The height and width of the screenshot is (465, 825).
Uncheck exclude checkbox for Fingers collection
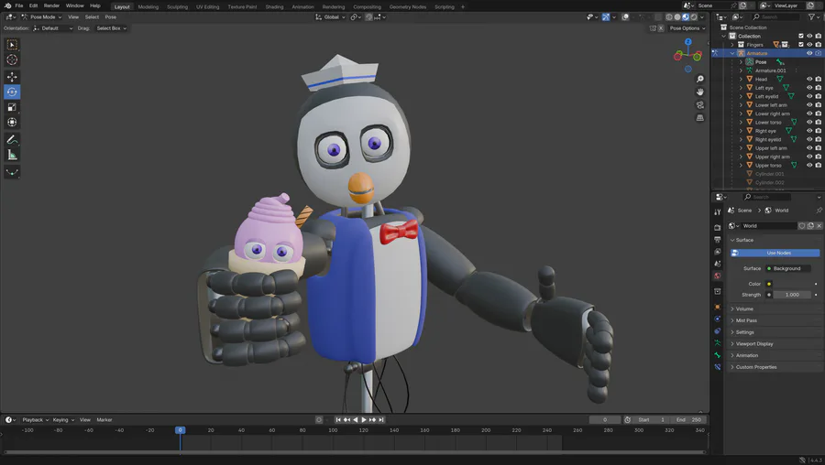pyautogui.click(x=801, y=45)
